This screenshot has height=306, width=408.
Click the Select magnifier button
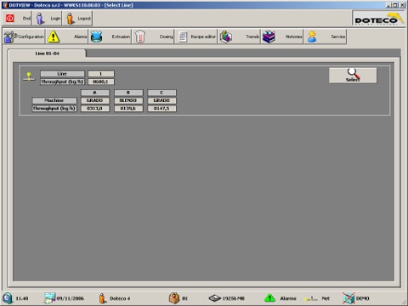coord(353,76)
